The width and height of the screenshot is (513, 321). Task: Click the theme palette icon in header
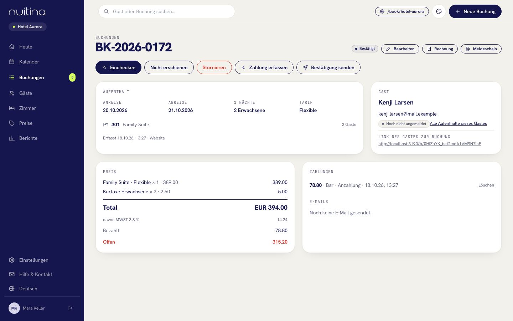pos(439,11)
